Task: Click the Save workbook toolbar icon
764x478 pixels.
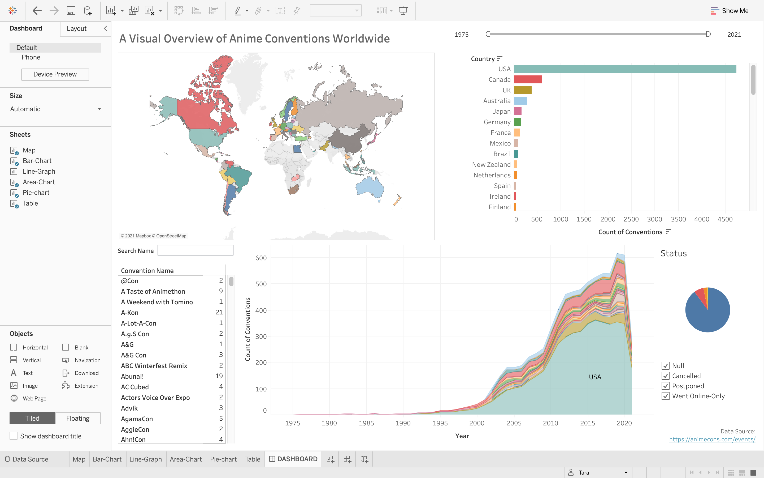Action: click(71, 11)
